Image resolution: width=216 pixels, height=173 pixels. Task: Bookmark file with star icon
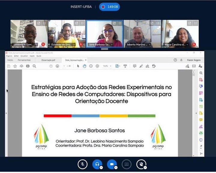click(15, 66)
